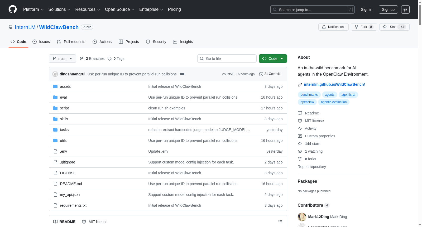Switch to the Issues tab
The width and height of the screenshot is (422, 227).
click(x=41, y=42)
